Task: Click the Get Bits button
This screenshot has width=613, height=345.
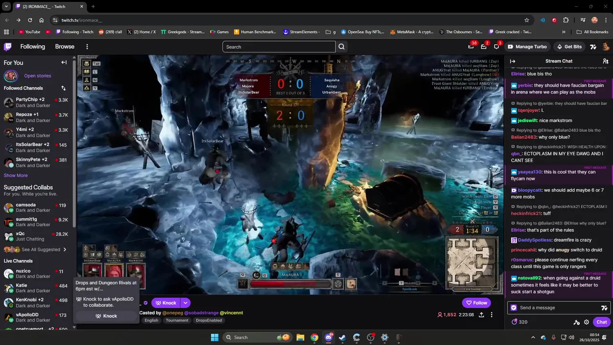Action: click(x=569, y=46)
